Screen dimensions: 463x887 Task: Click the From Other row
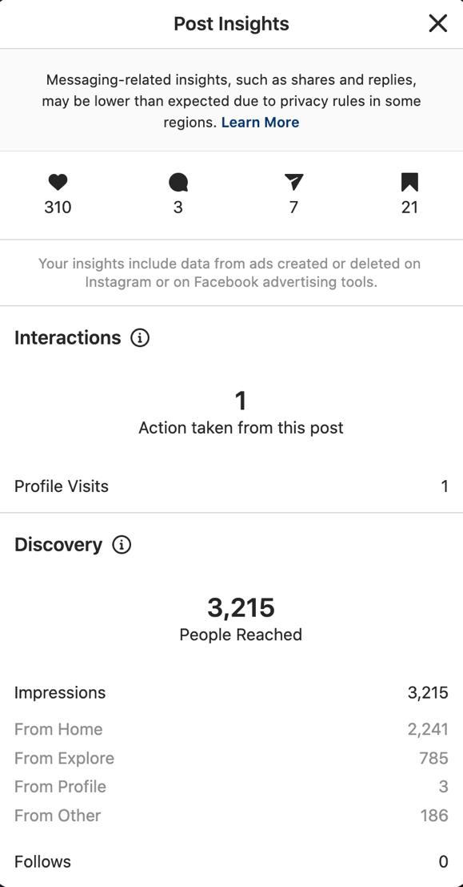232,815
